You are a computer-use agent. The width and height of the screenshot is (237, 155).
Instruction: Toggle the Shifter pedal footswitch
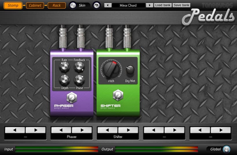click(118, 95)
